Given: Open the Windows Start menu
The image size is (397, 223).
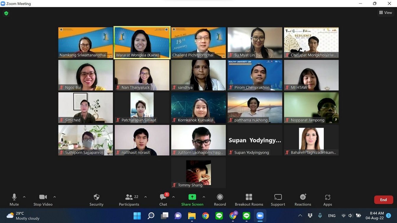Looking at the screenshot, I should pyautogui.click(x=137, y=216).
